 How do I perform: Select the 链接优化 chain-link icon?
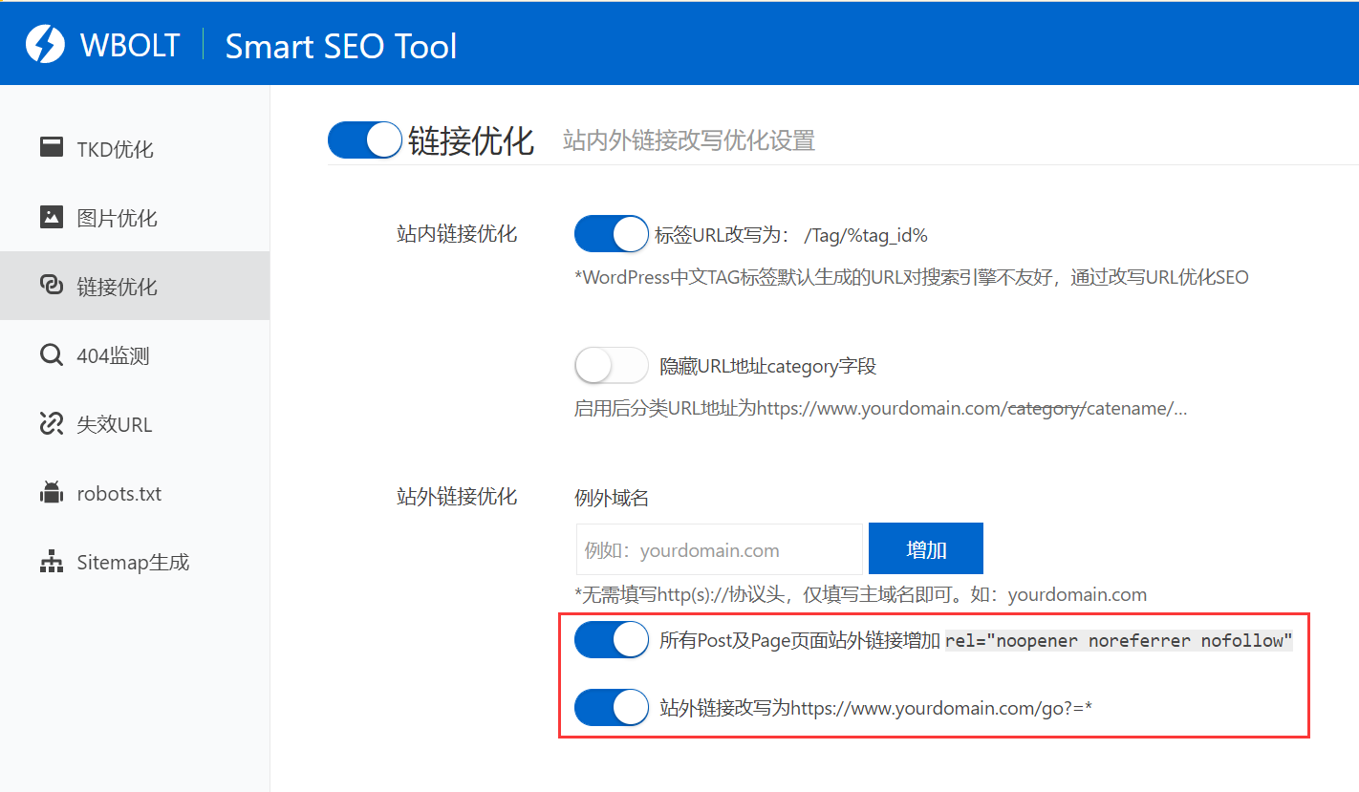(52, 286)
